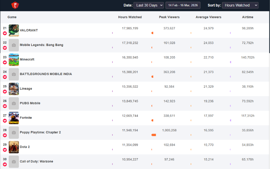Open the Date range dropdown
270x169 pixels.
[149, 5]
